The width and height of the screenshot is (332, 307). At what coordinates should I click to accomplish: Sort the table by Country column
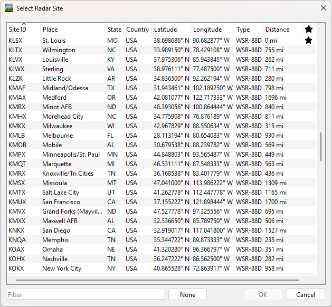[138, 29]
